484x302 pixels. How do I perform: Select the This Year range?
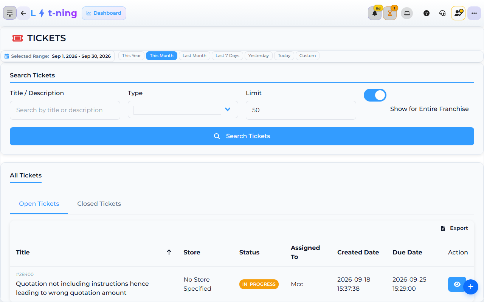131,56
